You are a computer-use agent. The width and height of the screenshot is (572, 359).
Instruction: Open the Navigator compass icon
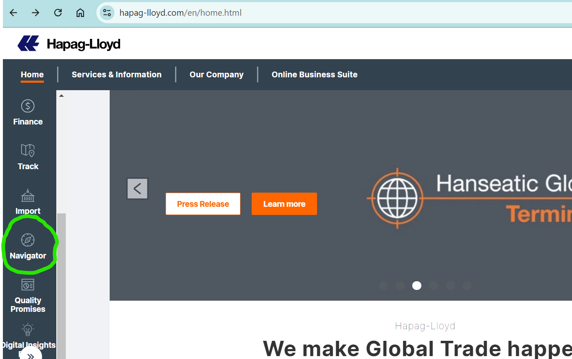(x=28, y=240)
